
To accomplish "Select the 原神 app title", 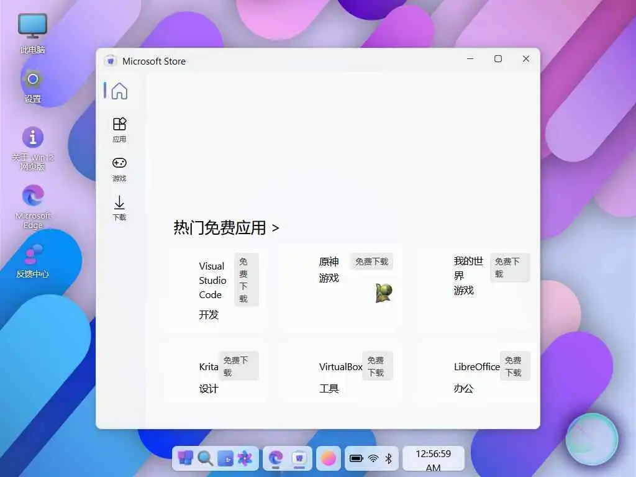I will point(329,261).
